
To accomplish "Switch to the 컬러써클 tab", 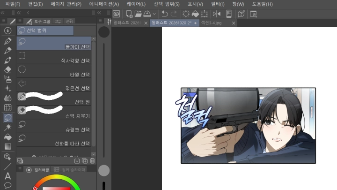I will pyautogui.click(x=38, y=170).
